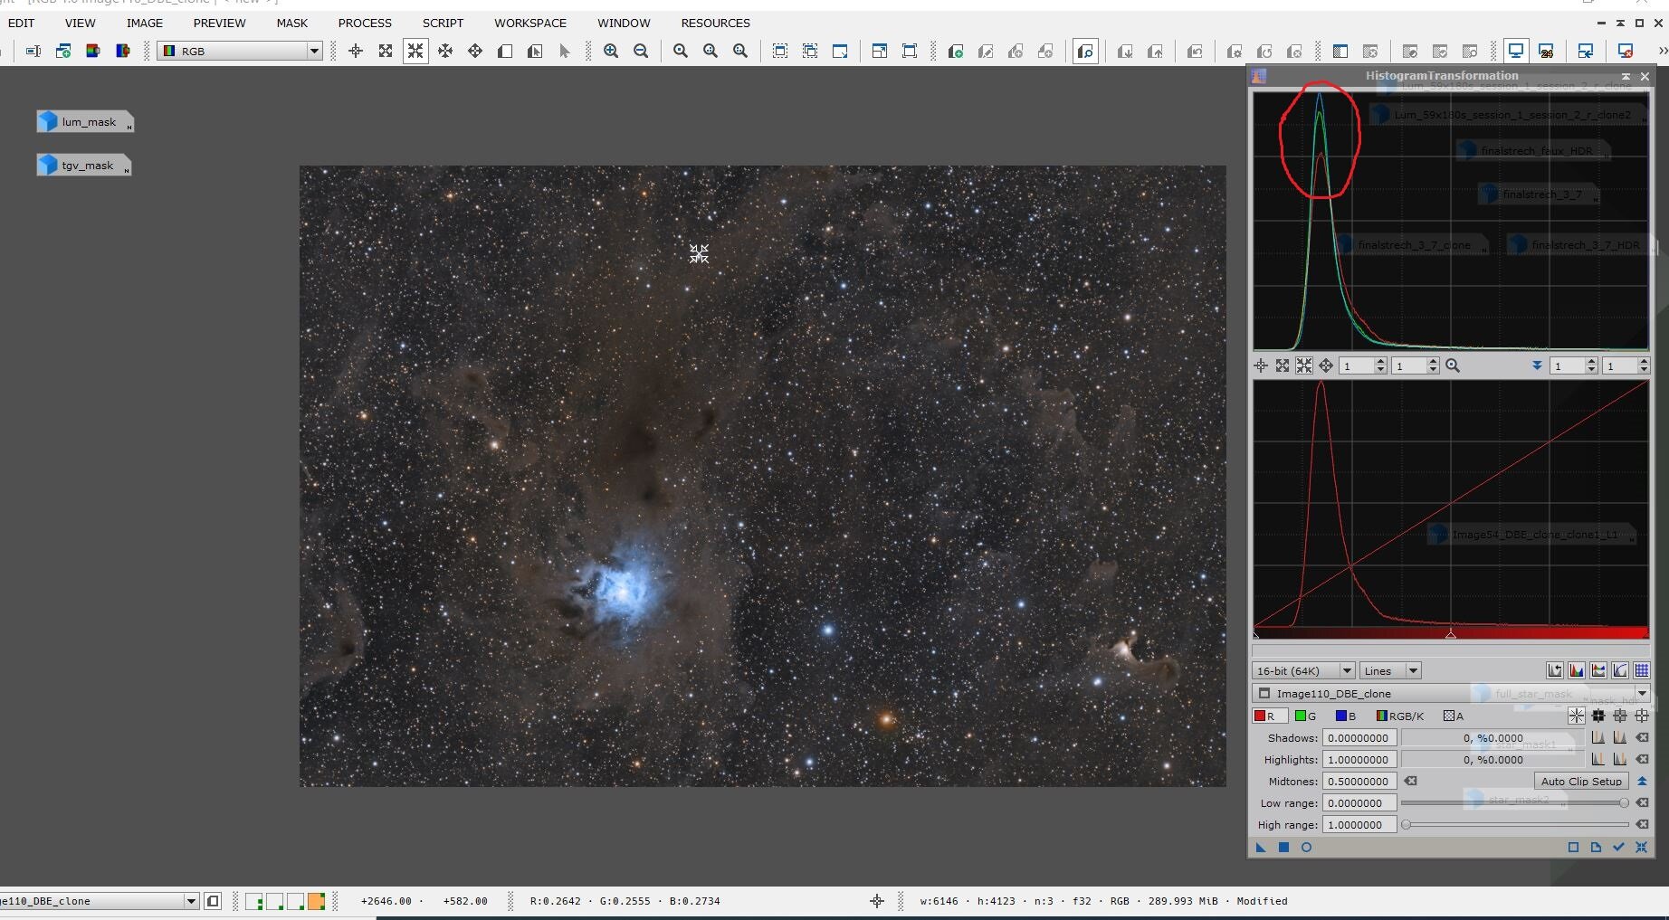Screen dimensions: 1669x920
Task: Click the reset Midtones value icon
Action: (x=1410, y=782)
